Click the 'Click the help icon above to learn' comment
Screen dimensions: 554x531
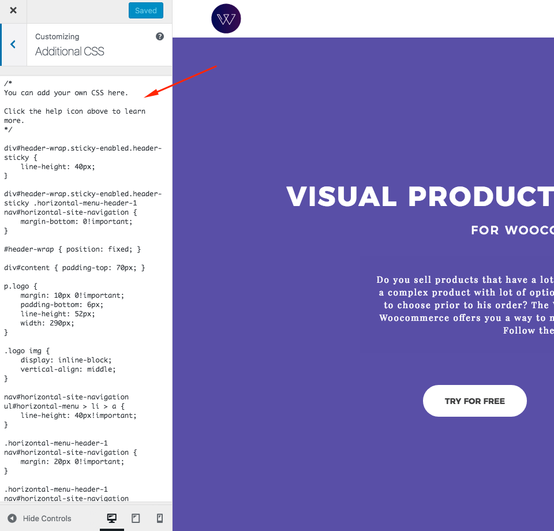[x=74, y=111]
